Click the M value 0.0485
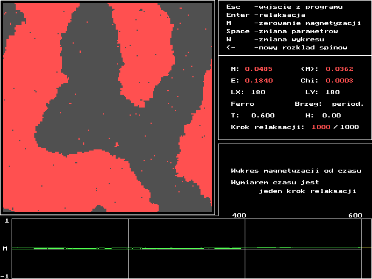The image size is (372, 279). (x=259, y=69)
